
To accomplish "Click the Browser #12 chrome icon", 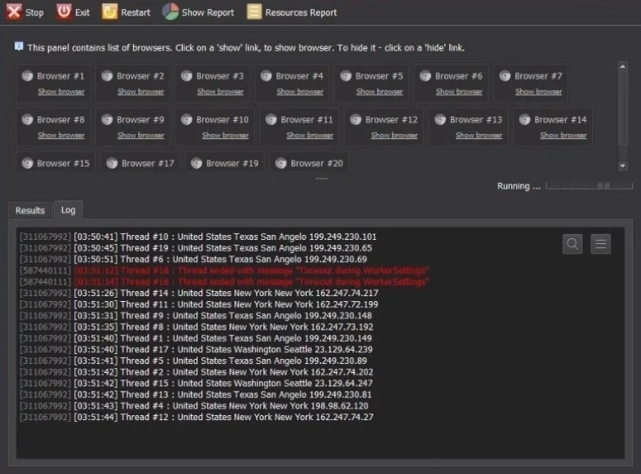I will pos(356,119).
